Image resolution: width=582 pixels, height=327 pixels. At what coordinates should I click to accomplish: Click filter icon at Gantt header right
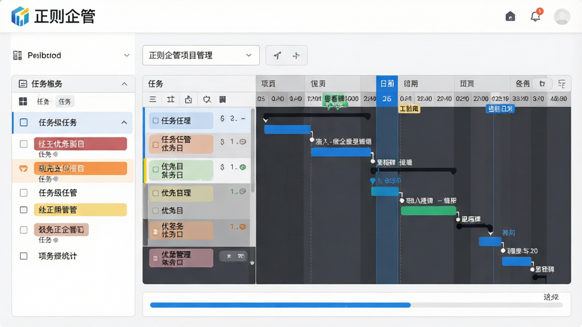[x=562, y=84]
